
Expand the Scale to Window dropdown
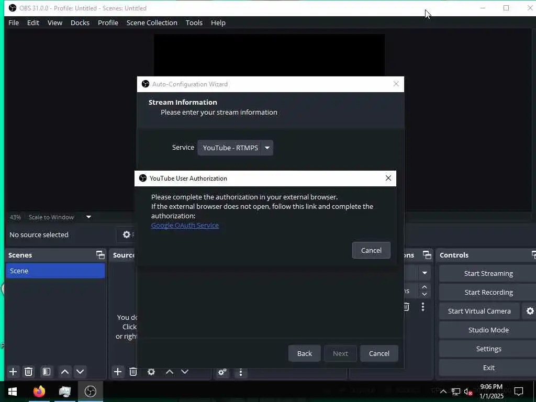[x=88, y=217]
